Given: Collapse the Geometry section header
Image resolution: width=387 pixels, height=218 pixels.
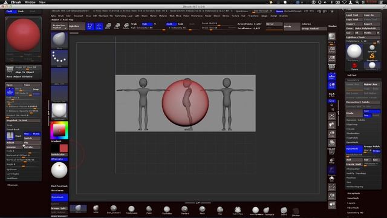Looking at the screenshot, I should pyautogui.click(x=353, y=80).
